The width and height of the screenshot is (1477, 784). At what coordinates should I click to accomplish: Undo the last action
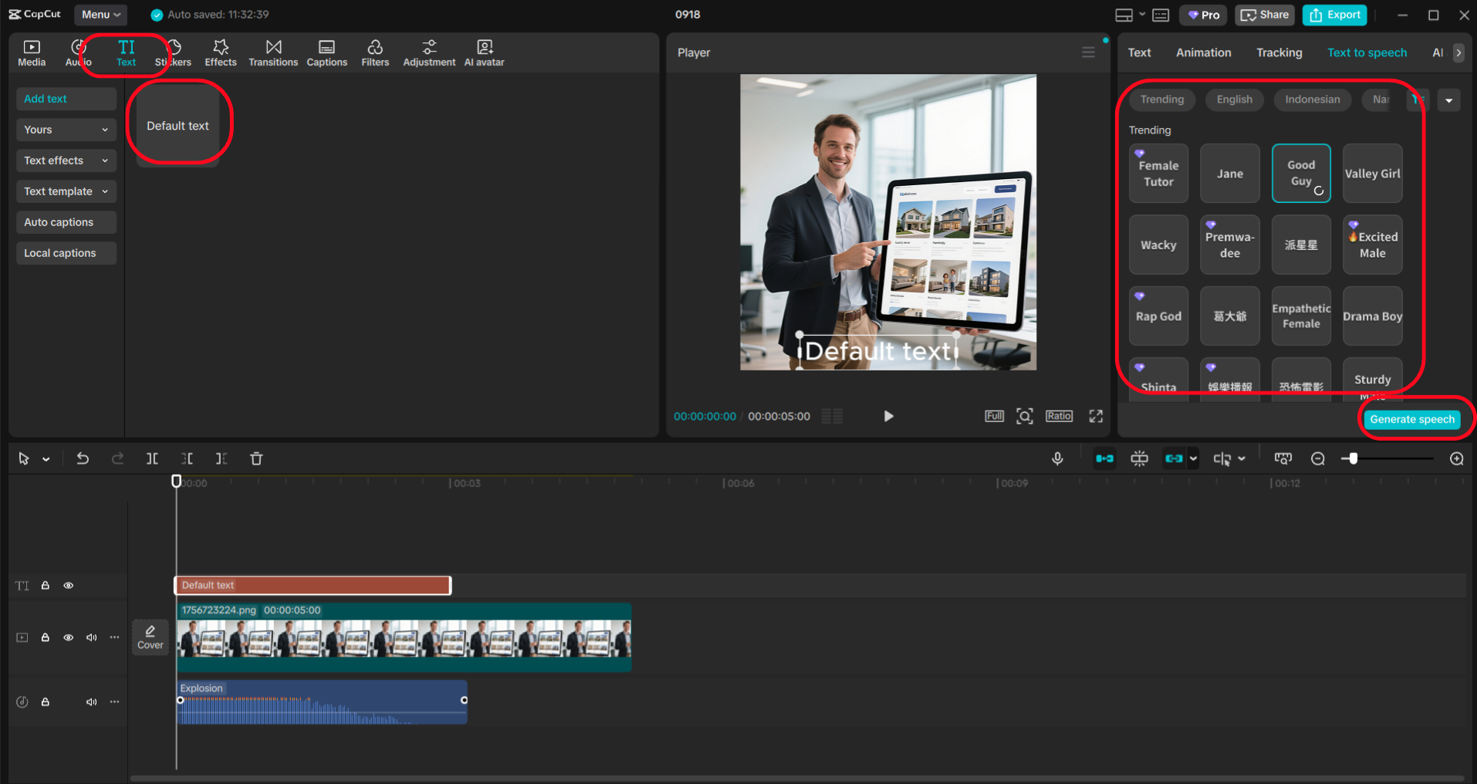(83, 458)
